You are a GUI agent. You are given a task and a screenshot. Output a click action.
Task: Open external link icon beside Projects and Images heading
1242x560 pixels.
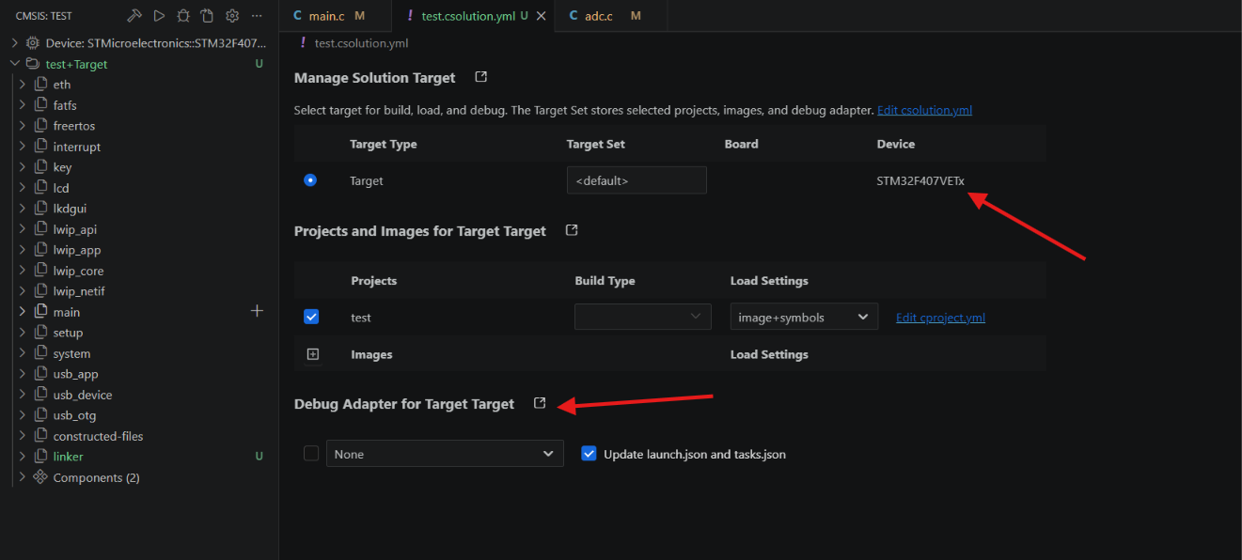point(572,230)
